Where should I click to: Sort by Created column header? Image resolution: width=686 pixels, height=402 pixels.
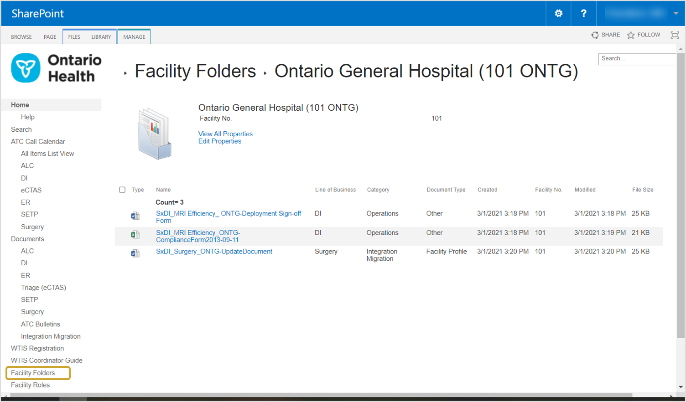487,190
